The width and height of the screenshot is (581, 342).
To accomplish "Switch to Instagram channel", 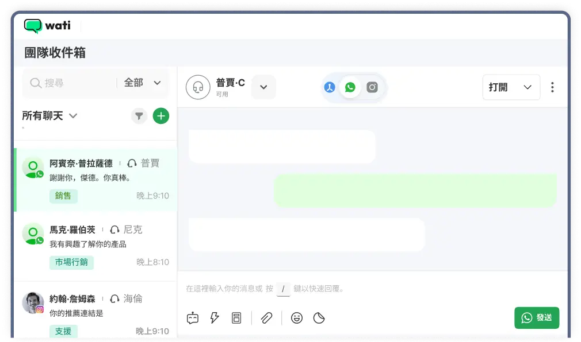I will [372, 87].
